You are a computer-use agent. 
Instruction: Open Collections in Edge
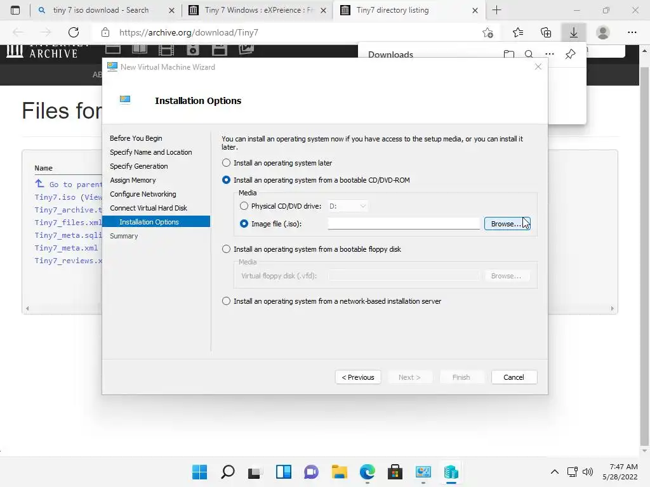[546, 32]
